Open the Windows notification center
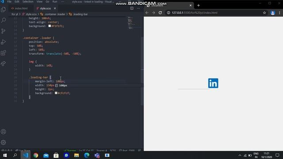This screenshot has width=283, height=159. (277, 155)
